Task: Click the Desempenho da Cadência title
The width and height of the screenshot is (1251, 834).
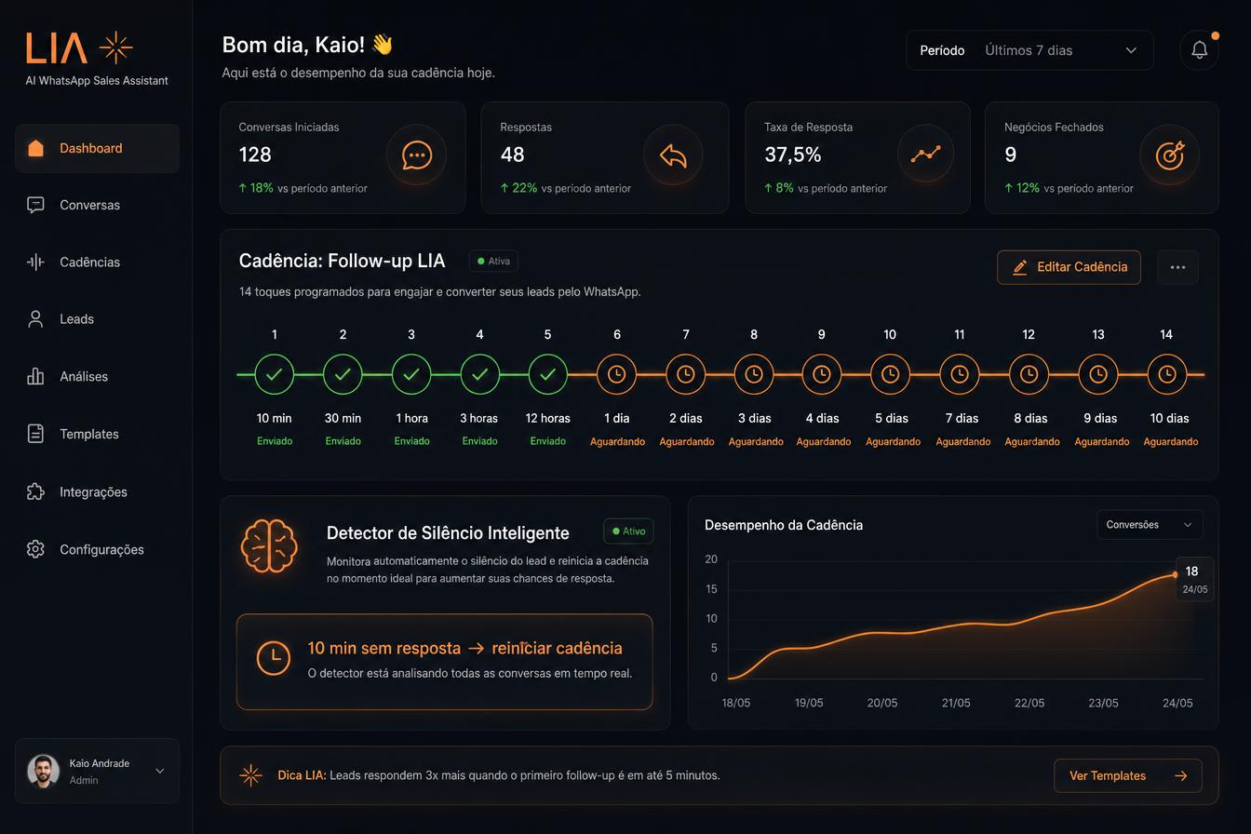Action: [x=784, y=525]
